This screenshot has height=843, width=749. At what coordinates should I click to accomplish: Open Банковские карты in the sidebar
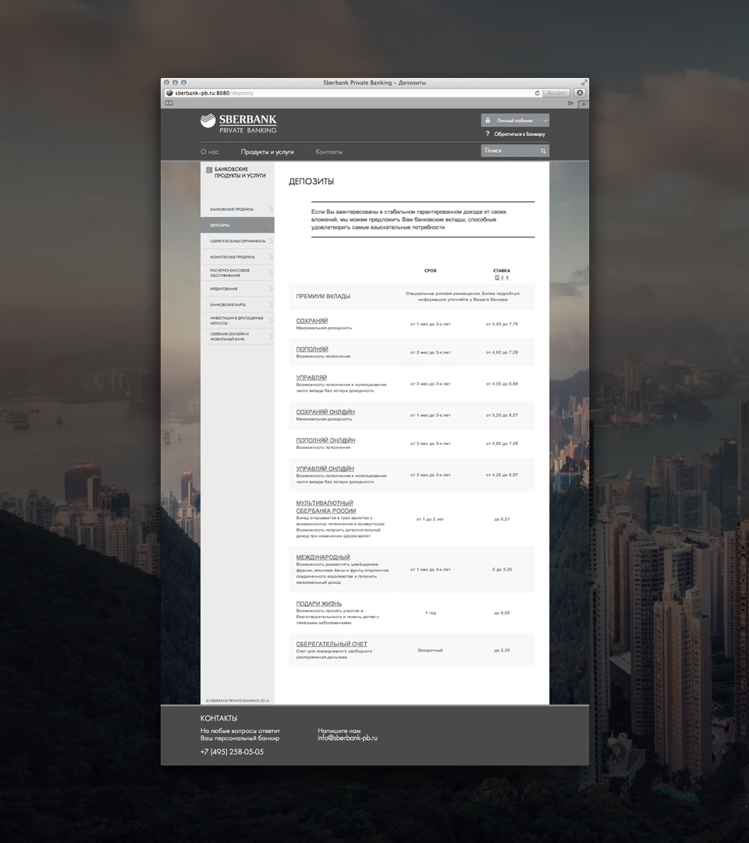click(237, 304)
